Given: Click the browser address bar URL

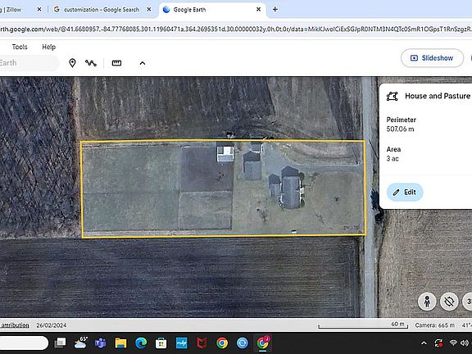Looking at the screenshot, I should coord(236,29).
